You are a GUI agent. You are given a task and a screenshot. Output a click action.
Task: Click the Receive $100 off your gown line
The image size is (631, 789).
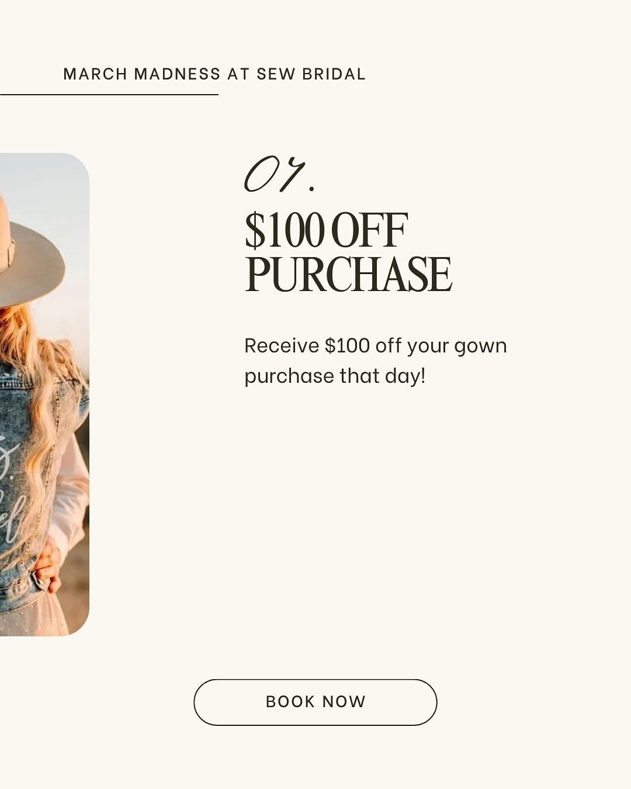point(375,346)
